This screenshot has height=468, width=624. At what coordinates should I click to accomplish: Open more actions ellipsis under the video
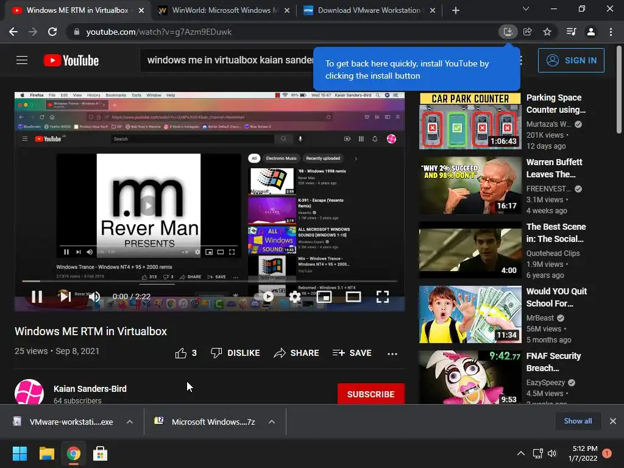392,353
